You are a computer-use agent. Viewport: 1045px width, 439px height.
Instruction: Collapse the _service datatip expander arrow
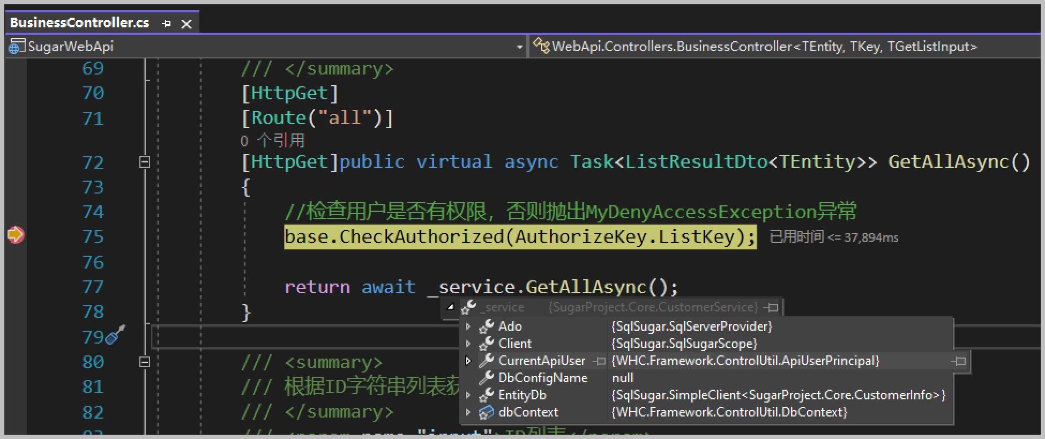451,307
